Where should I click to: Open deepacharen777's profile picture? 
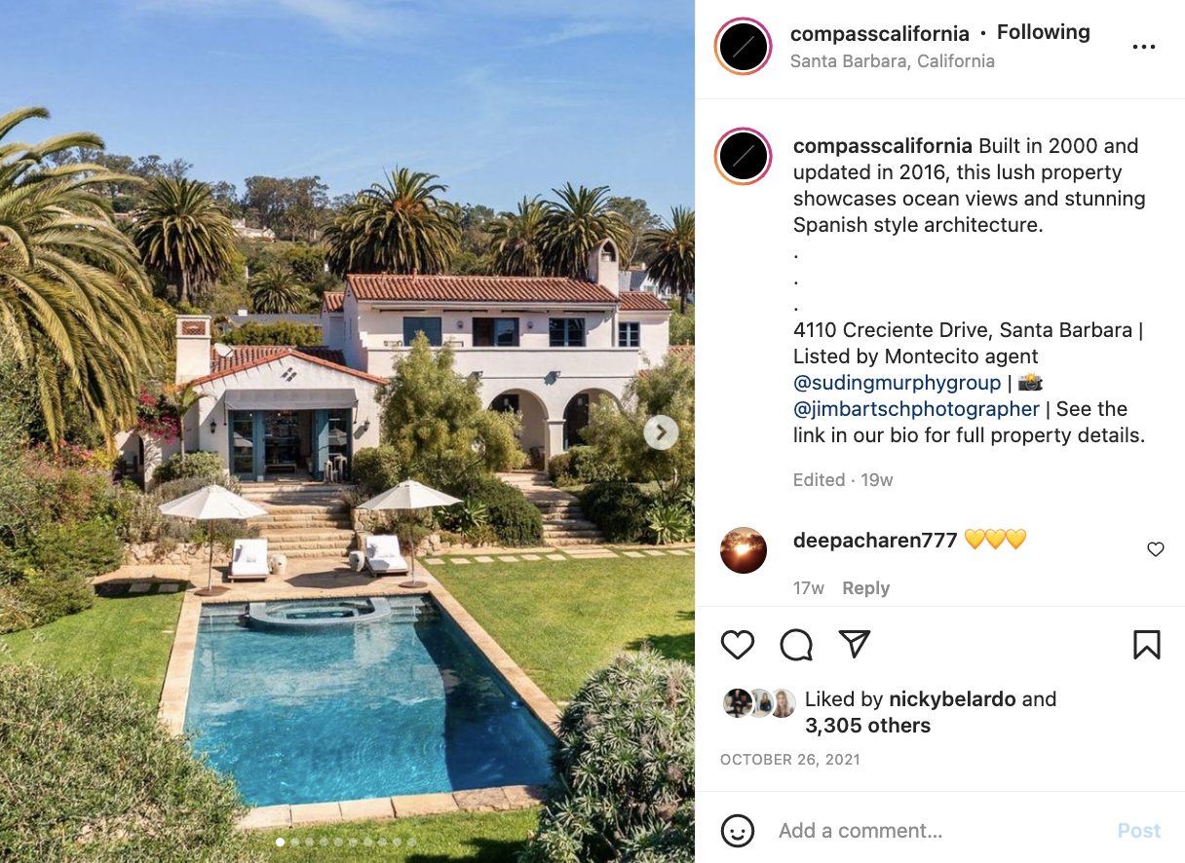(744, 550)
